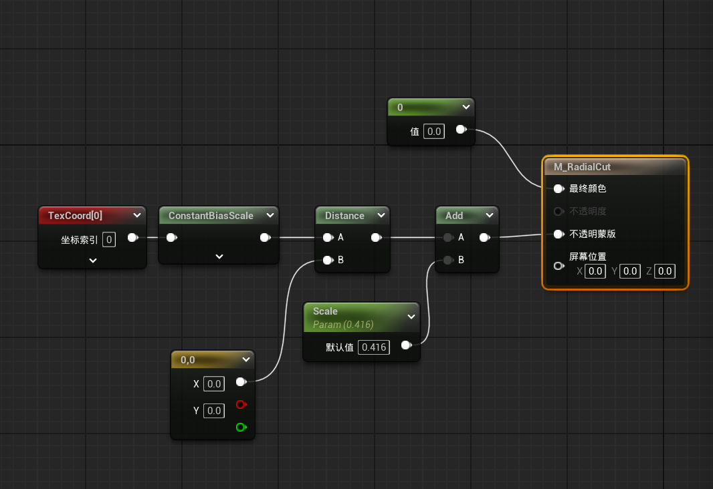The height and width of the screenshot is (489, 713).
Task: Click the Scale parameter output pin
Action: tap(405, 345)
